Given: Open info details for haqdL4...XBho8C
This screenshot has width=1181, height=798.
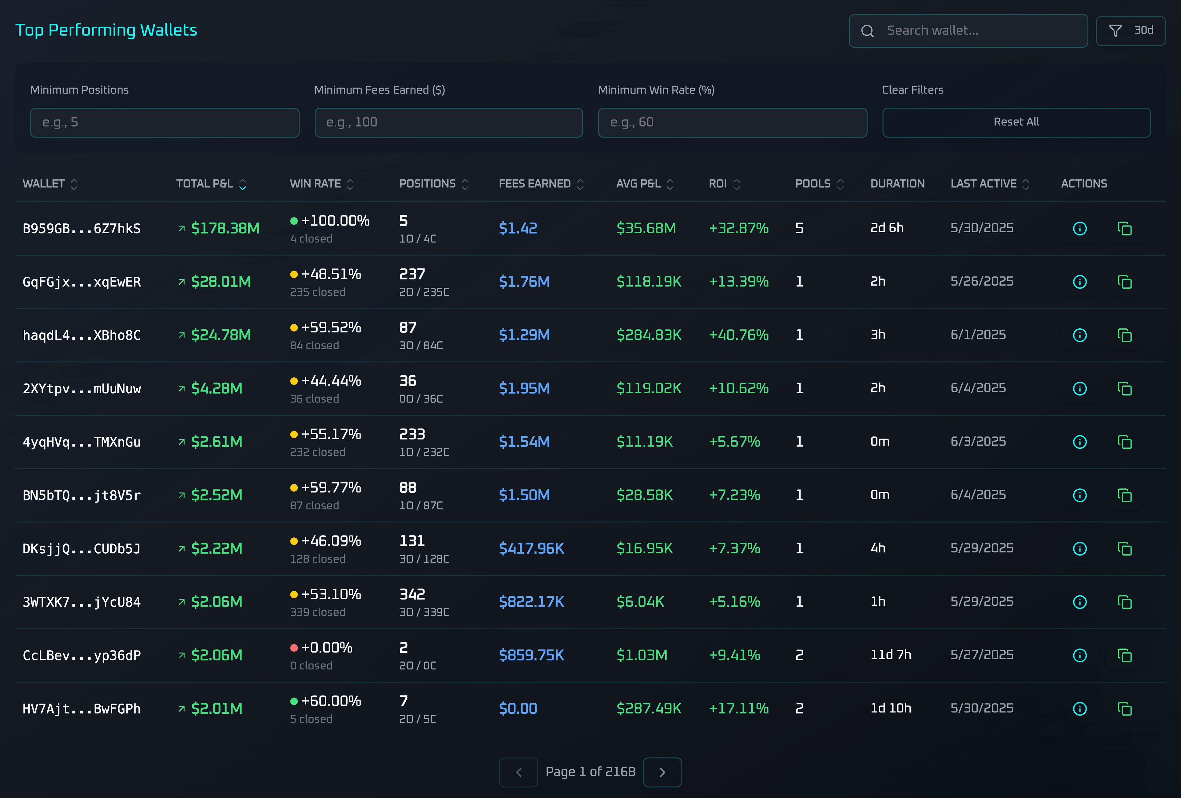Looking at the screenshot, I should (x=1080, y=335).
